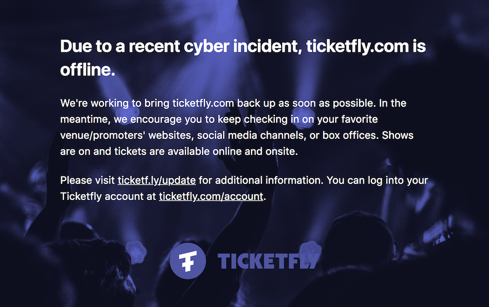The width and height of the screenshot is (489, 307).
Task: Select the word "offline." in the headline
Action: [x=88, y=69]
